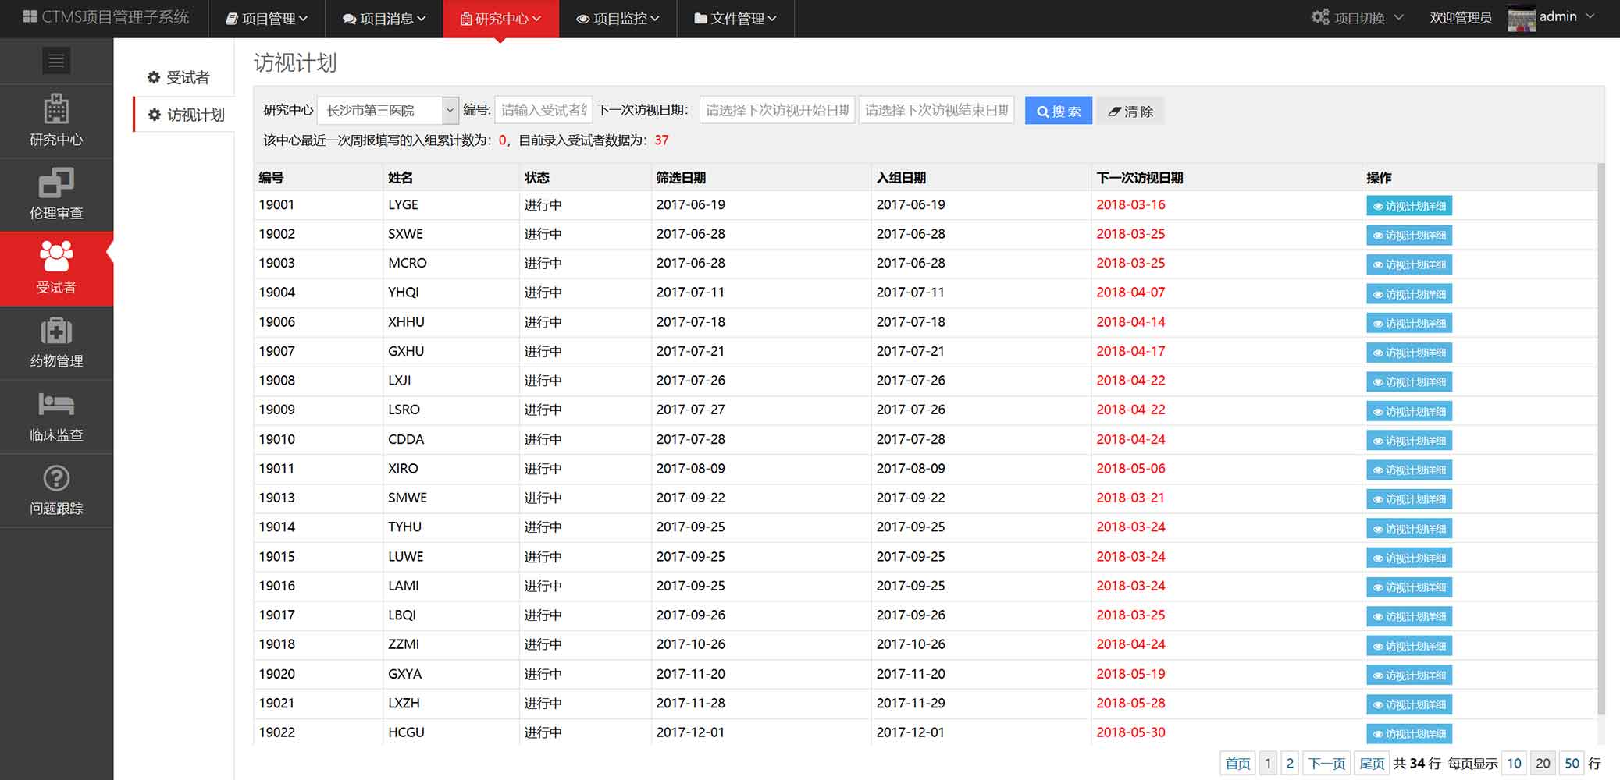Screen dimensions: 1620x780
Task: Open the 研究中心 hospital select box
Action: click(x=387, y=110)
